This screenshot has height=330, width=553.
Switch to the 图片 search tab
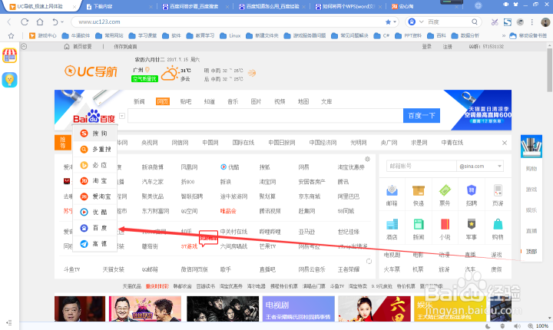point(256,101)
